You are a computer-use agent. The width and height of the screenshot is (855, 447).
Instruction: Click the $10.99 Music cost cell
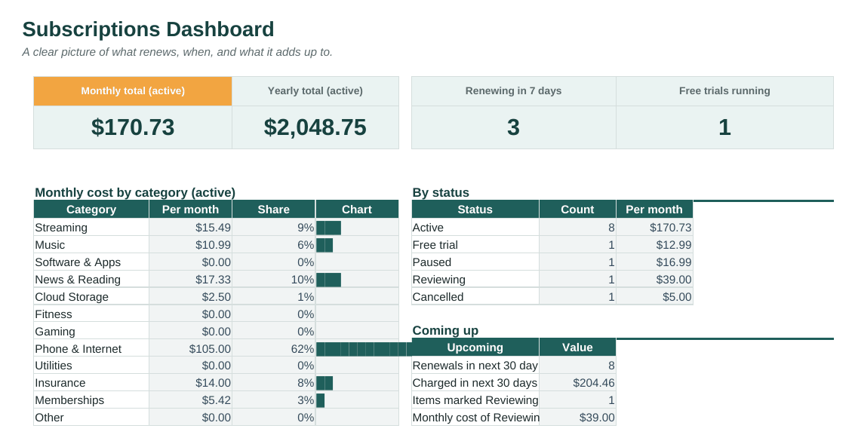tap(190, 245)
